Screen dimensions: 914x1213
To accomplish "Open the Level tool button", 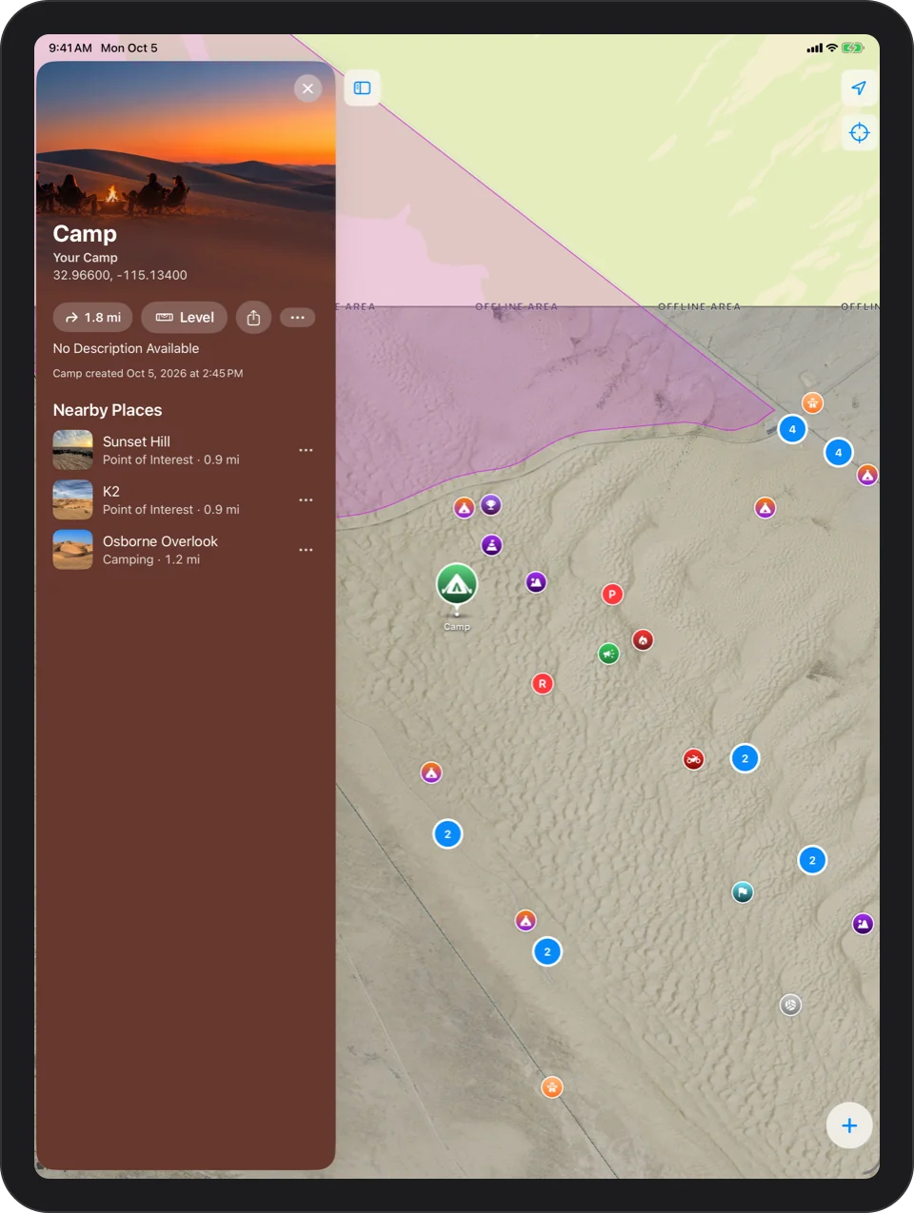I will pos(185,318).
